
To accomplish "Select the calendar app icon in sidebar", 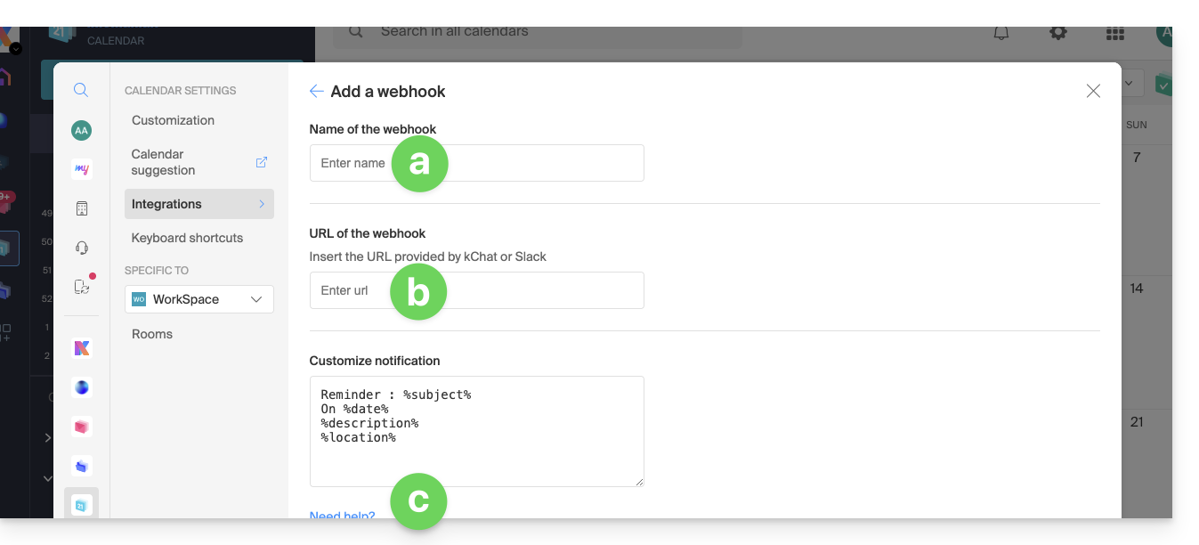I will click(81, 505).
